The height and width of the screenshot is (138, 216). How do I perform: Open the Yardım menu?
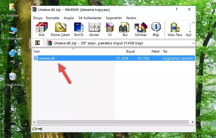click(x=131, y=18)
